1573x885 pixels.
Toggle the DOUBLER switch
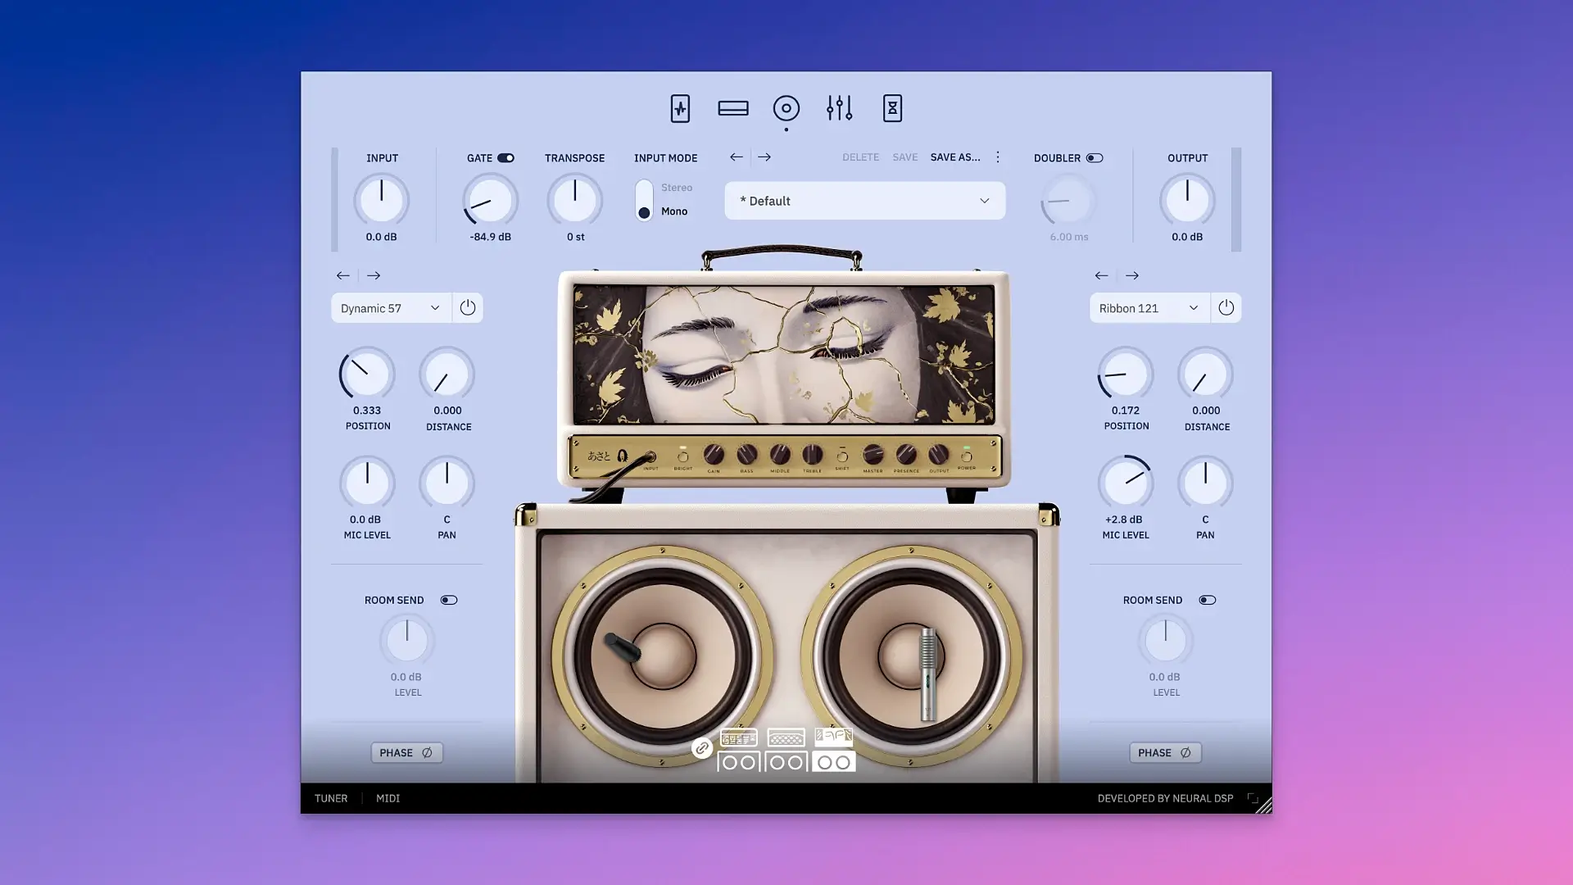pyautogui.click(x=1095, y=158)
